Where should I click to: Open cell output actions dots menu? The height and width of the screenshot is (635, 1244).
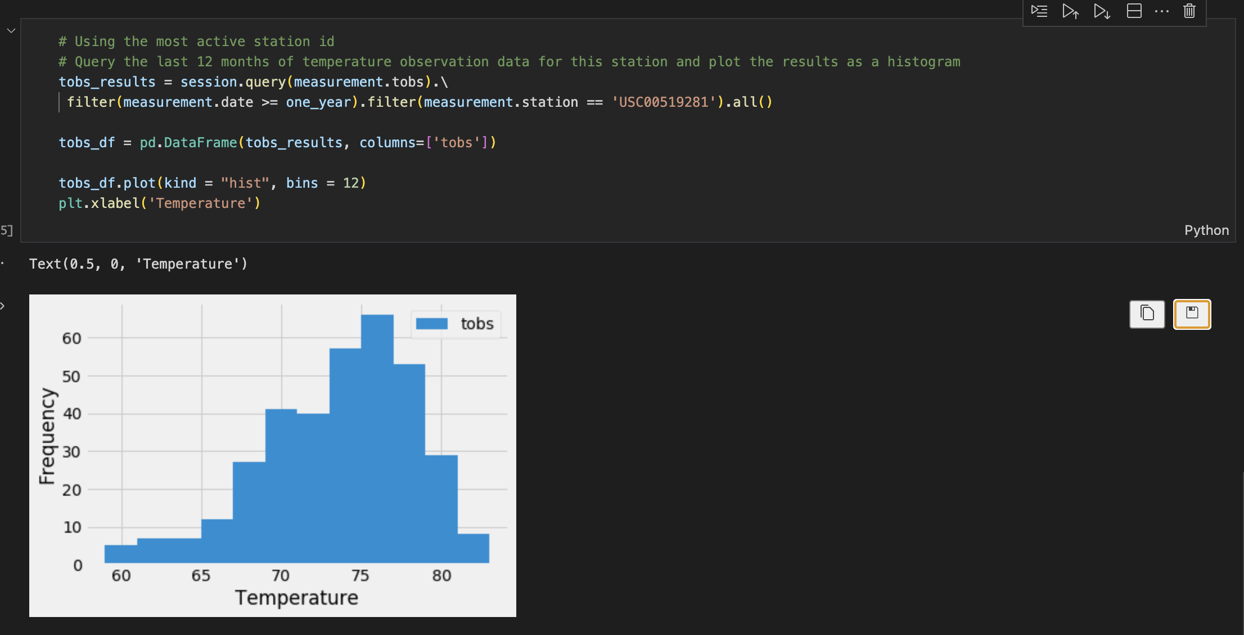click(3, 264)
